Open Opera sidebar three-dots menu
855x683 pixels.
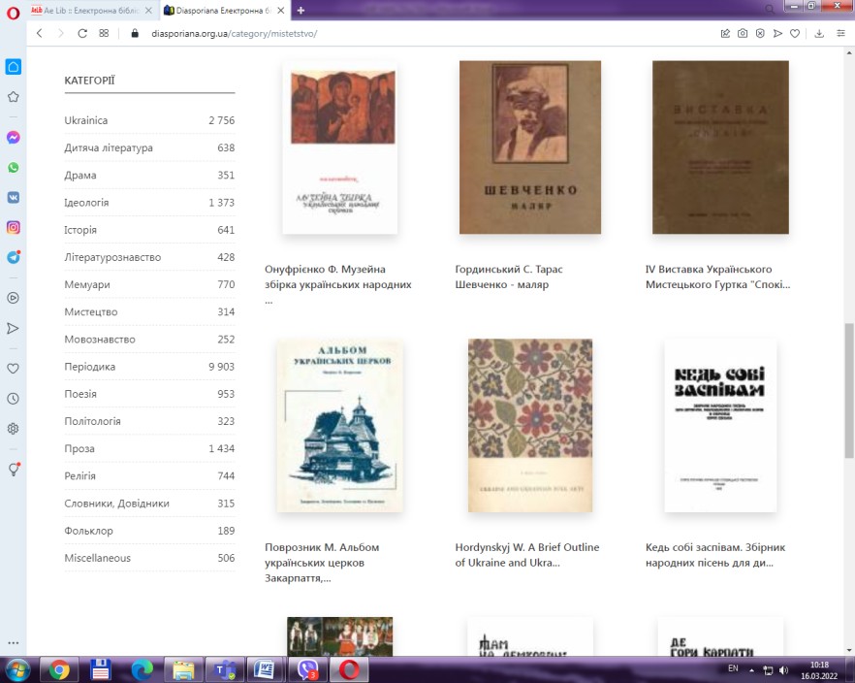click(x=14, y=642)
